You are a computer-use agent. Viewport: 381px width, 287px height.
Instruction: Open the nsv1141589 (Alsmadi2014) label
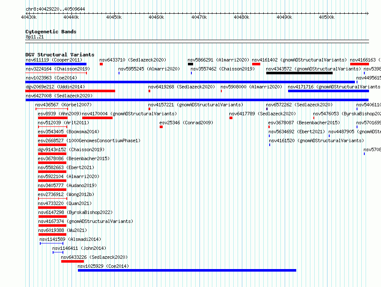71,239
